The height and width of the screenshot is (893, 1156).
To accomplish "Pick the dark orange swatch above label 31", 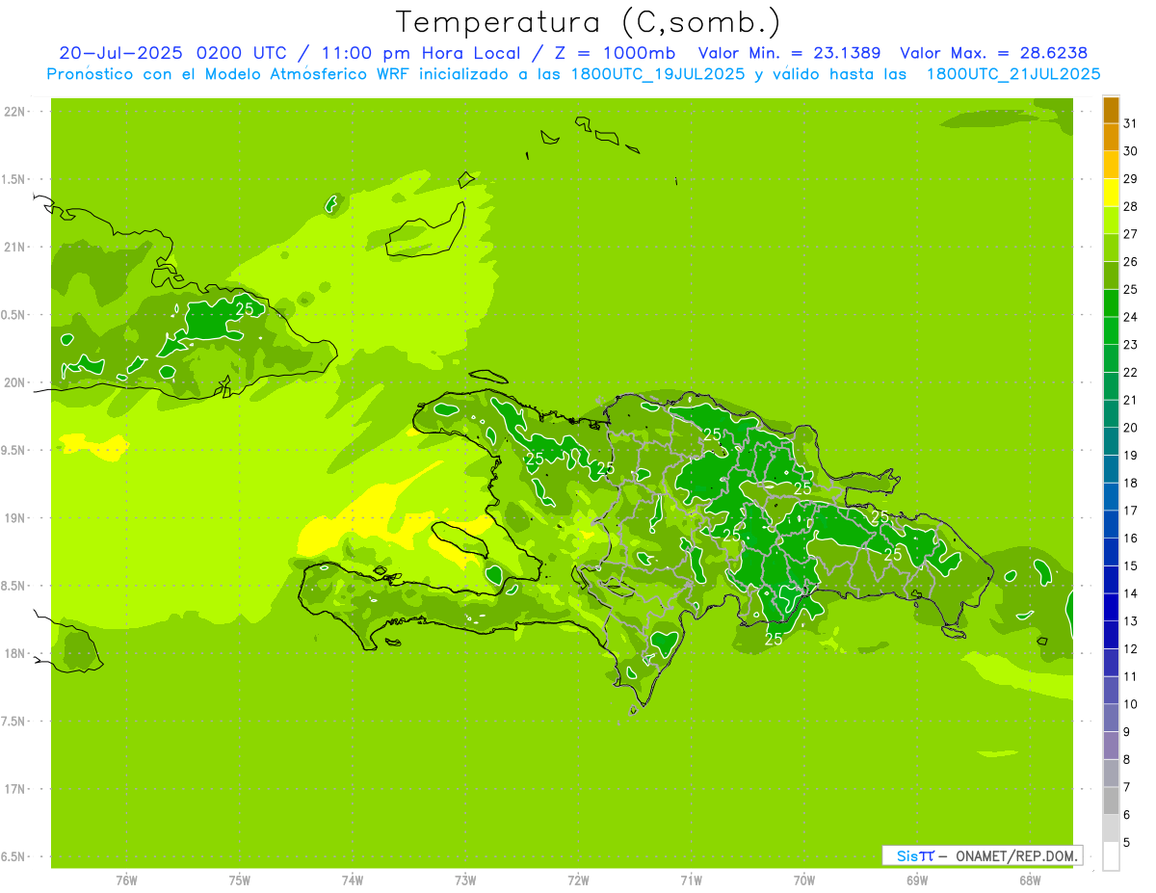I will 1111,110.
